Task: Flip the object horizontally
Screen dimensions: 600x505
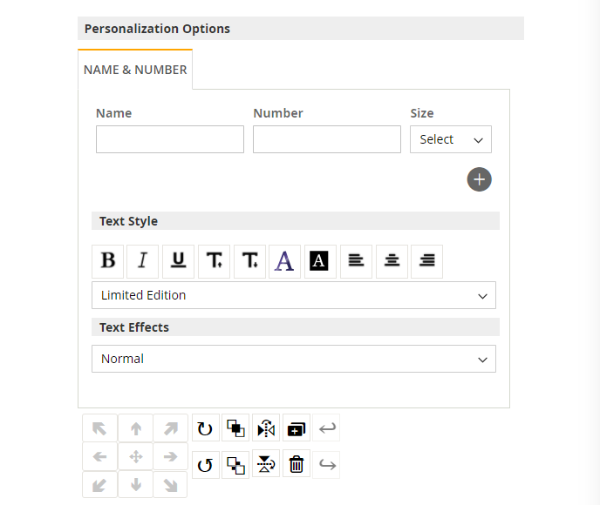Action: [266, 428]
